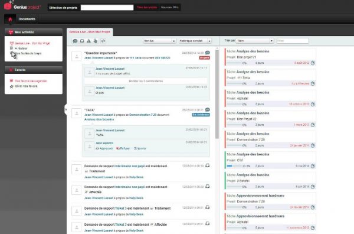Screen dimensions: 354x234
Task: Click Approuver in the TATA thread
Action: coord(104,148)
